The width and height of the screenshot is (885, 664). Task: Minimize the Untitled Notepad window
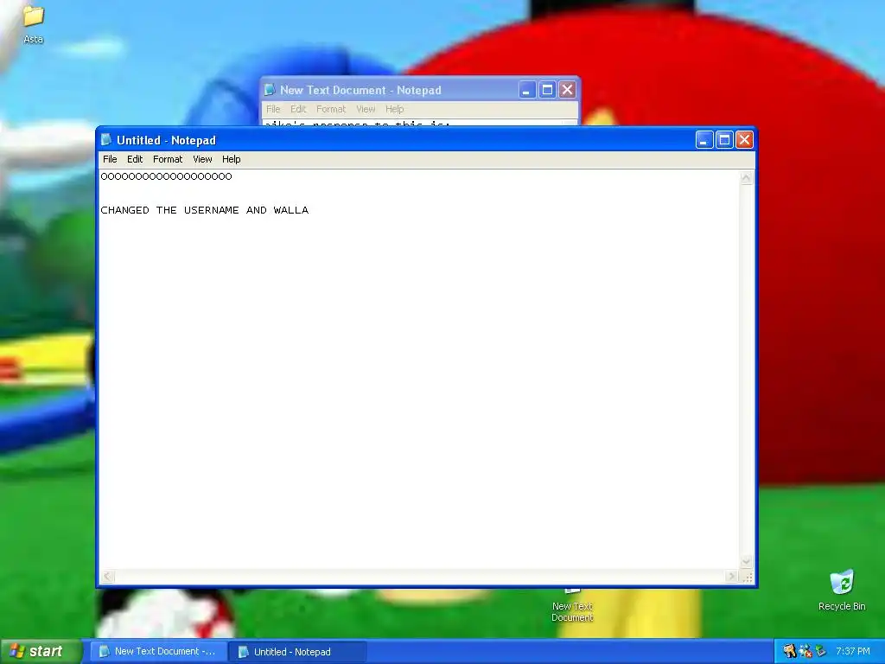pyautogui.click(x=704, y=139)
